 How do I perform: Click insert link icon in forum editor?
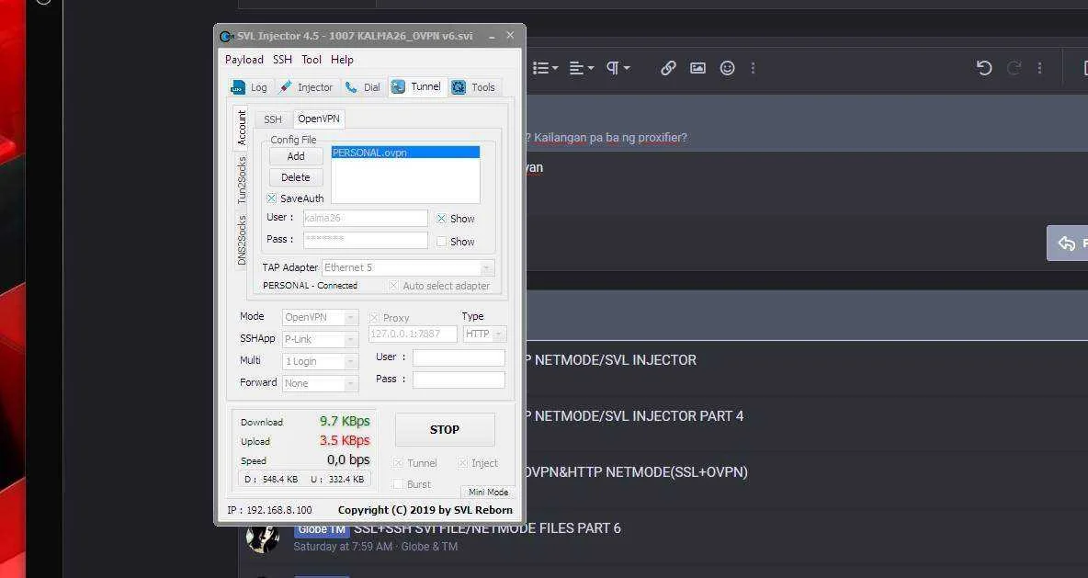(668, 68)
